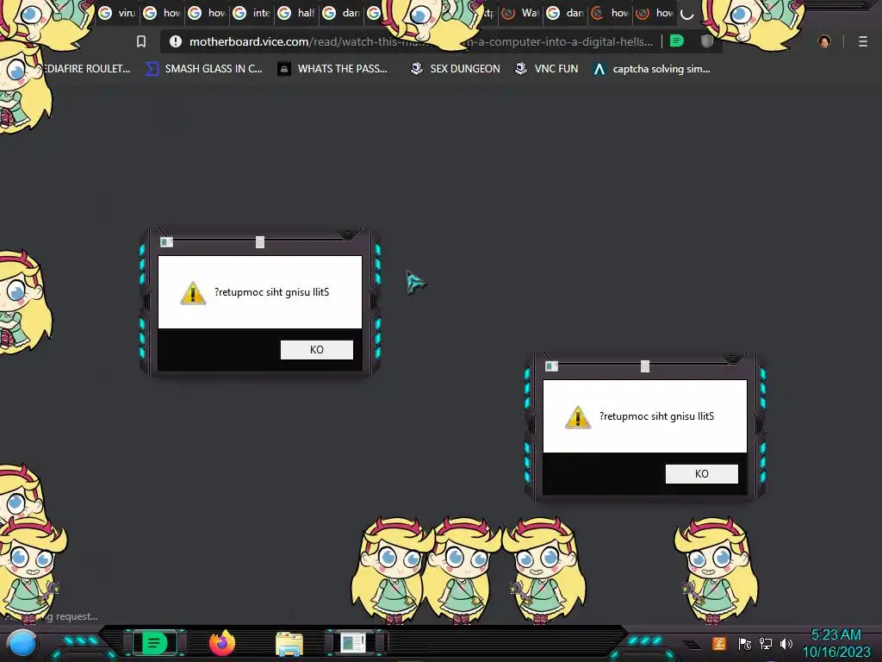Switch to the 'Wat' tab

coord(519,13)
